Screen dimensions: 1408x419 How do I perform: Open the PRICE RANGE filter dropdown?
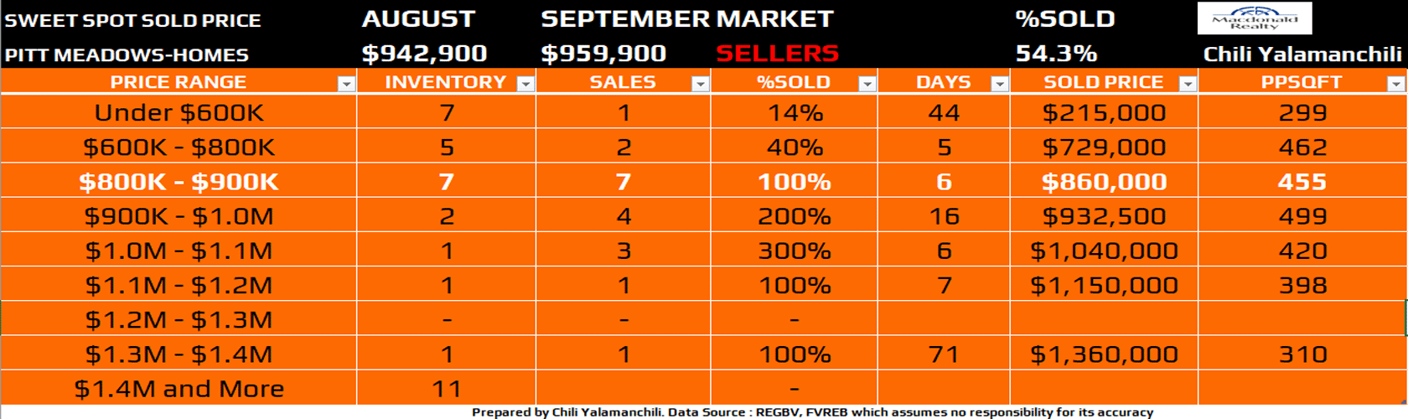pyautogui.click(x=345, y=83)
